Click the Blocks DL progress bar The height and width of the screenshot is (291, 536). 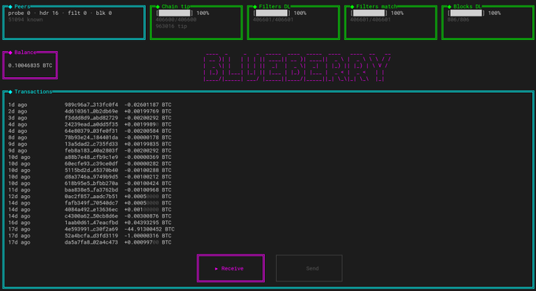pyautogui.click(x=466, y=13)
